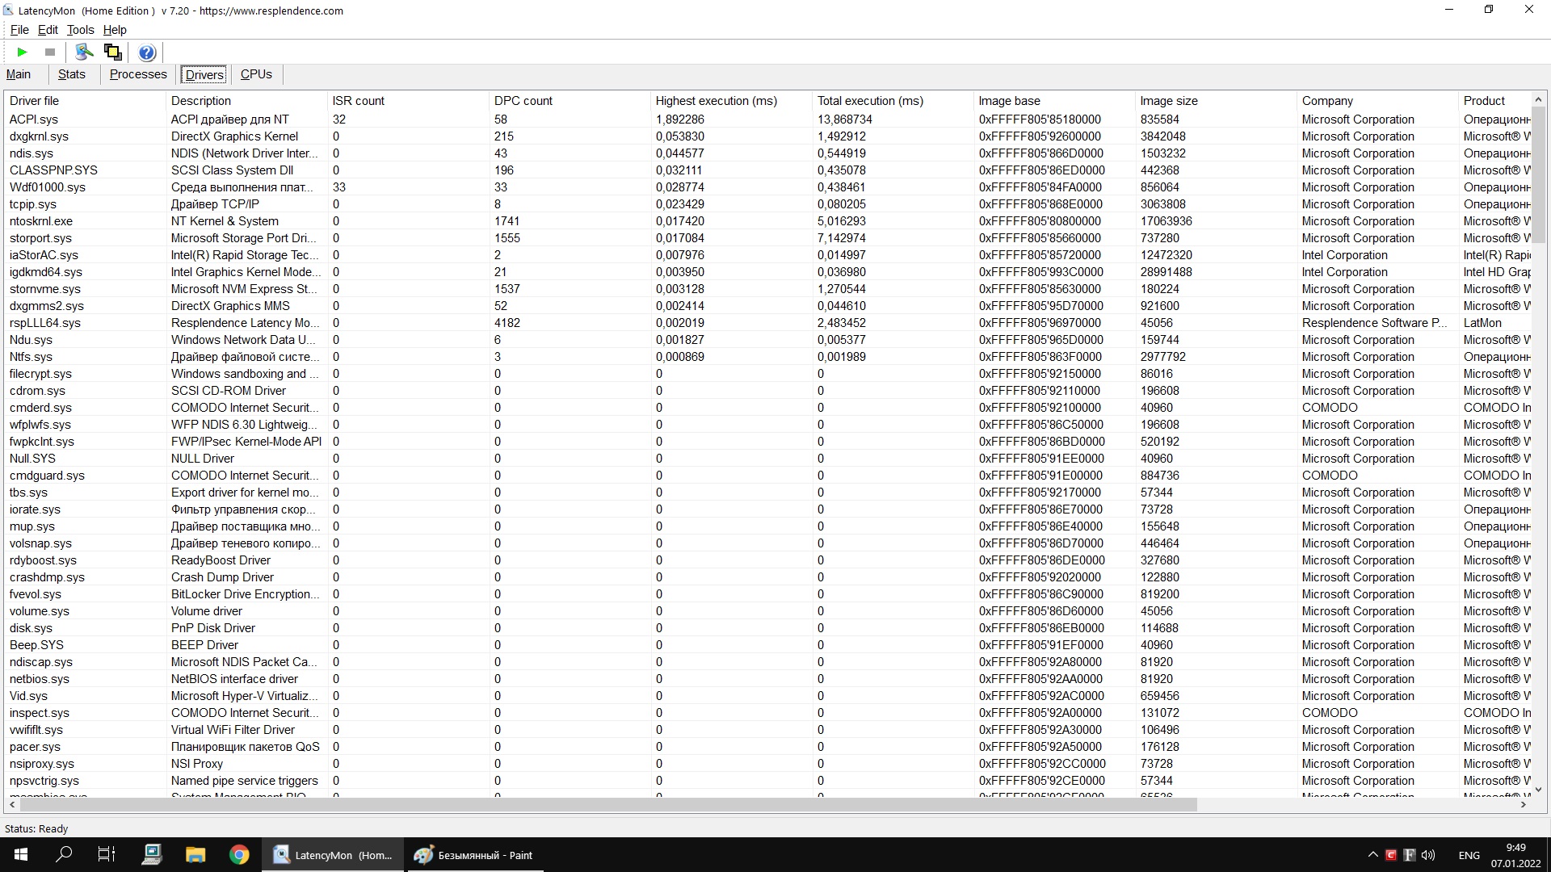
Task: Sort by the DPC count column header
Action: pos(523,101)
